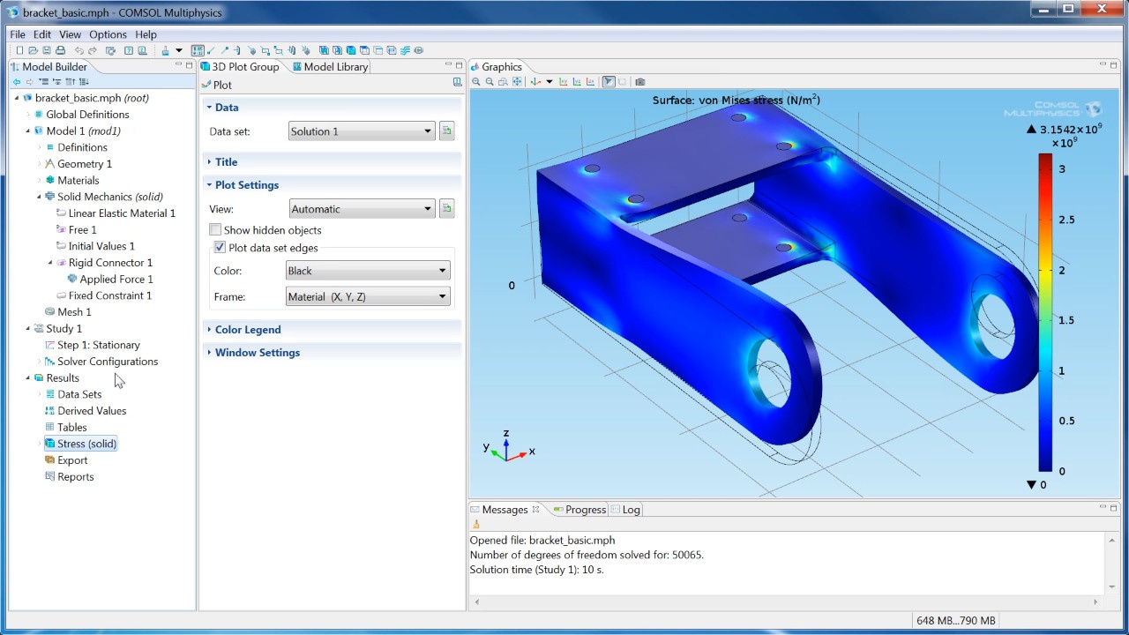This screenshot has width=1129, height=635.
Task: Click the forward arrow in Model Builder toolbar
Action: pyautogui.click(x=30, y=81)
